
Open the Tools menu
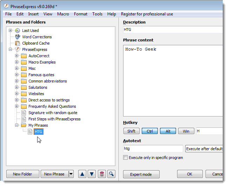pyautogui.click(x=97, y=14)
